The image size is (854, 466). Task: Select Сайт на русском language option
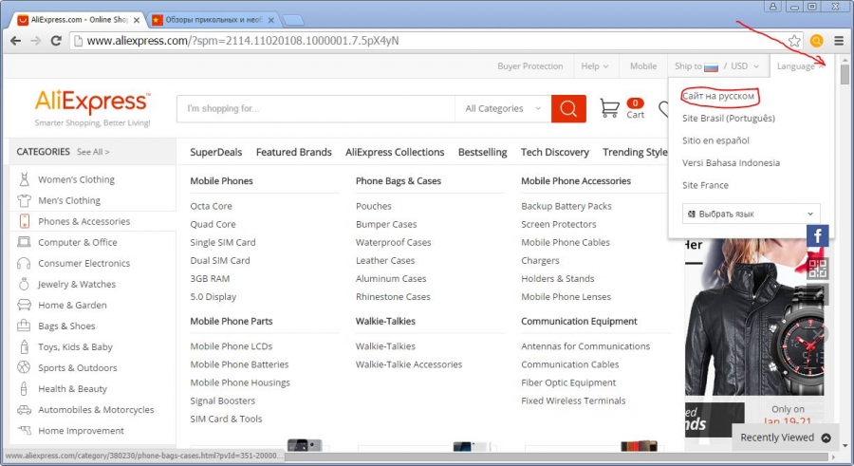tap(718, 96)
